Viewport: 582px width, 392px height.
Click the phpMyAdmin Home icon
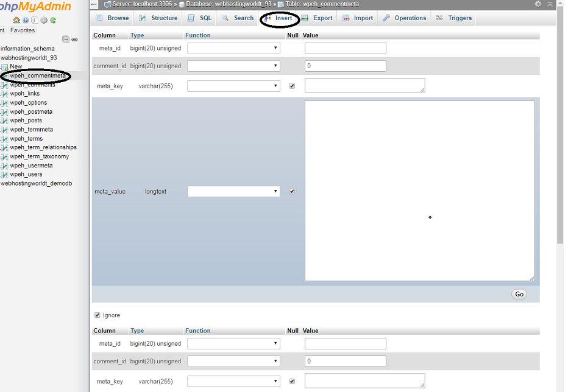click(x=16, y=20)
